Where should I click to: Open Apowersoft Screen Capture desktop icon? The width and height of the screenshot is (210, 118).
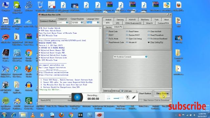(17, 55)
